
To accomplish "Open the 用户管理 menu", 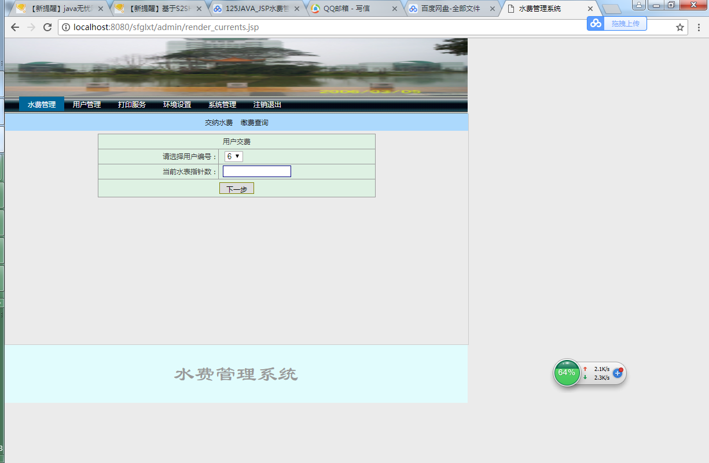I will (x=87, y=105).
